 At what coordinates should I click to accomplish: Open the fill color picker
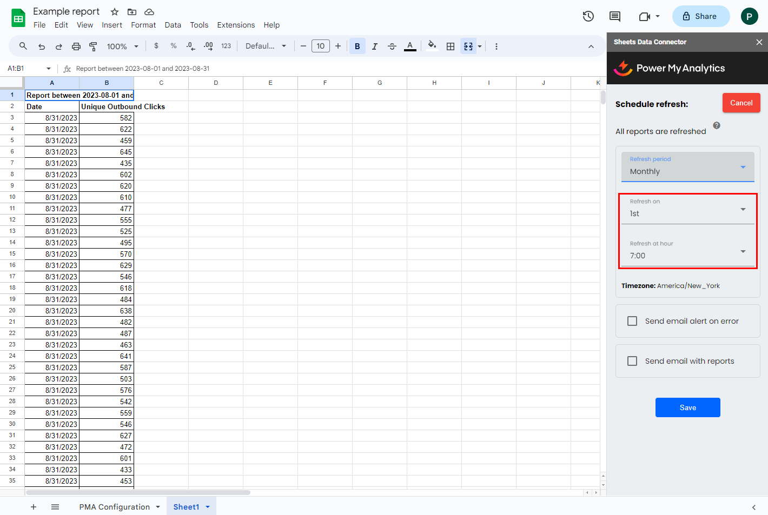pyautogui.click(x=432, y=46)
